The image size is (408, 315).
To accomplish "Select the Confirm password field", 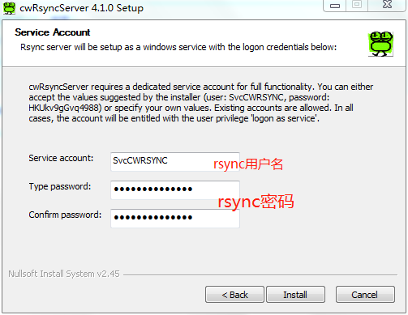I will 175,218.
